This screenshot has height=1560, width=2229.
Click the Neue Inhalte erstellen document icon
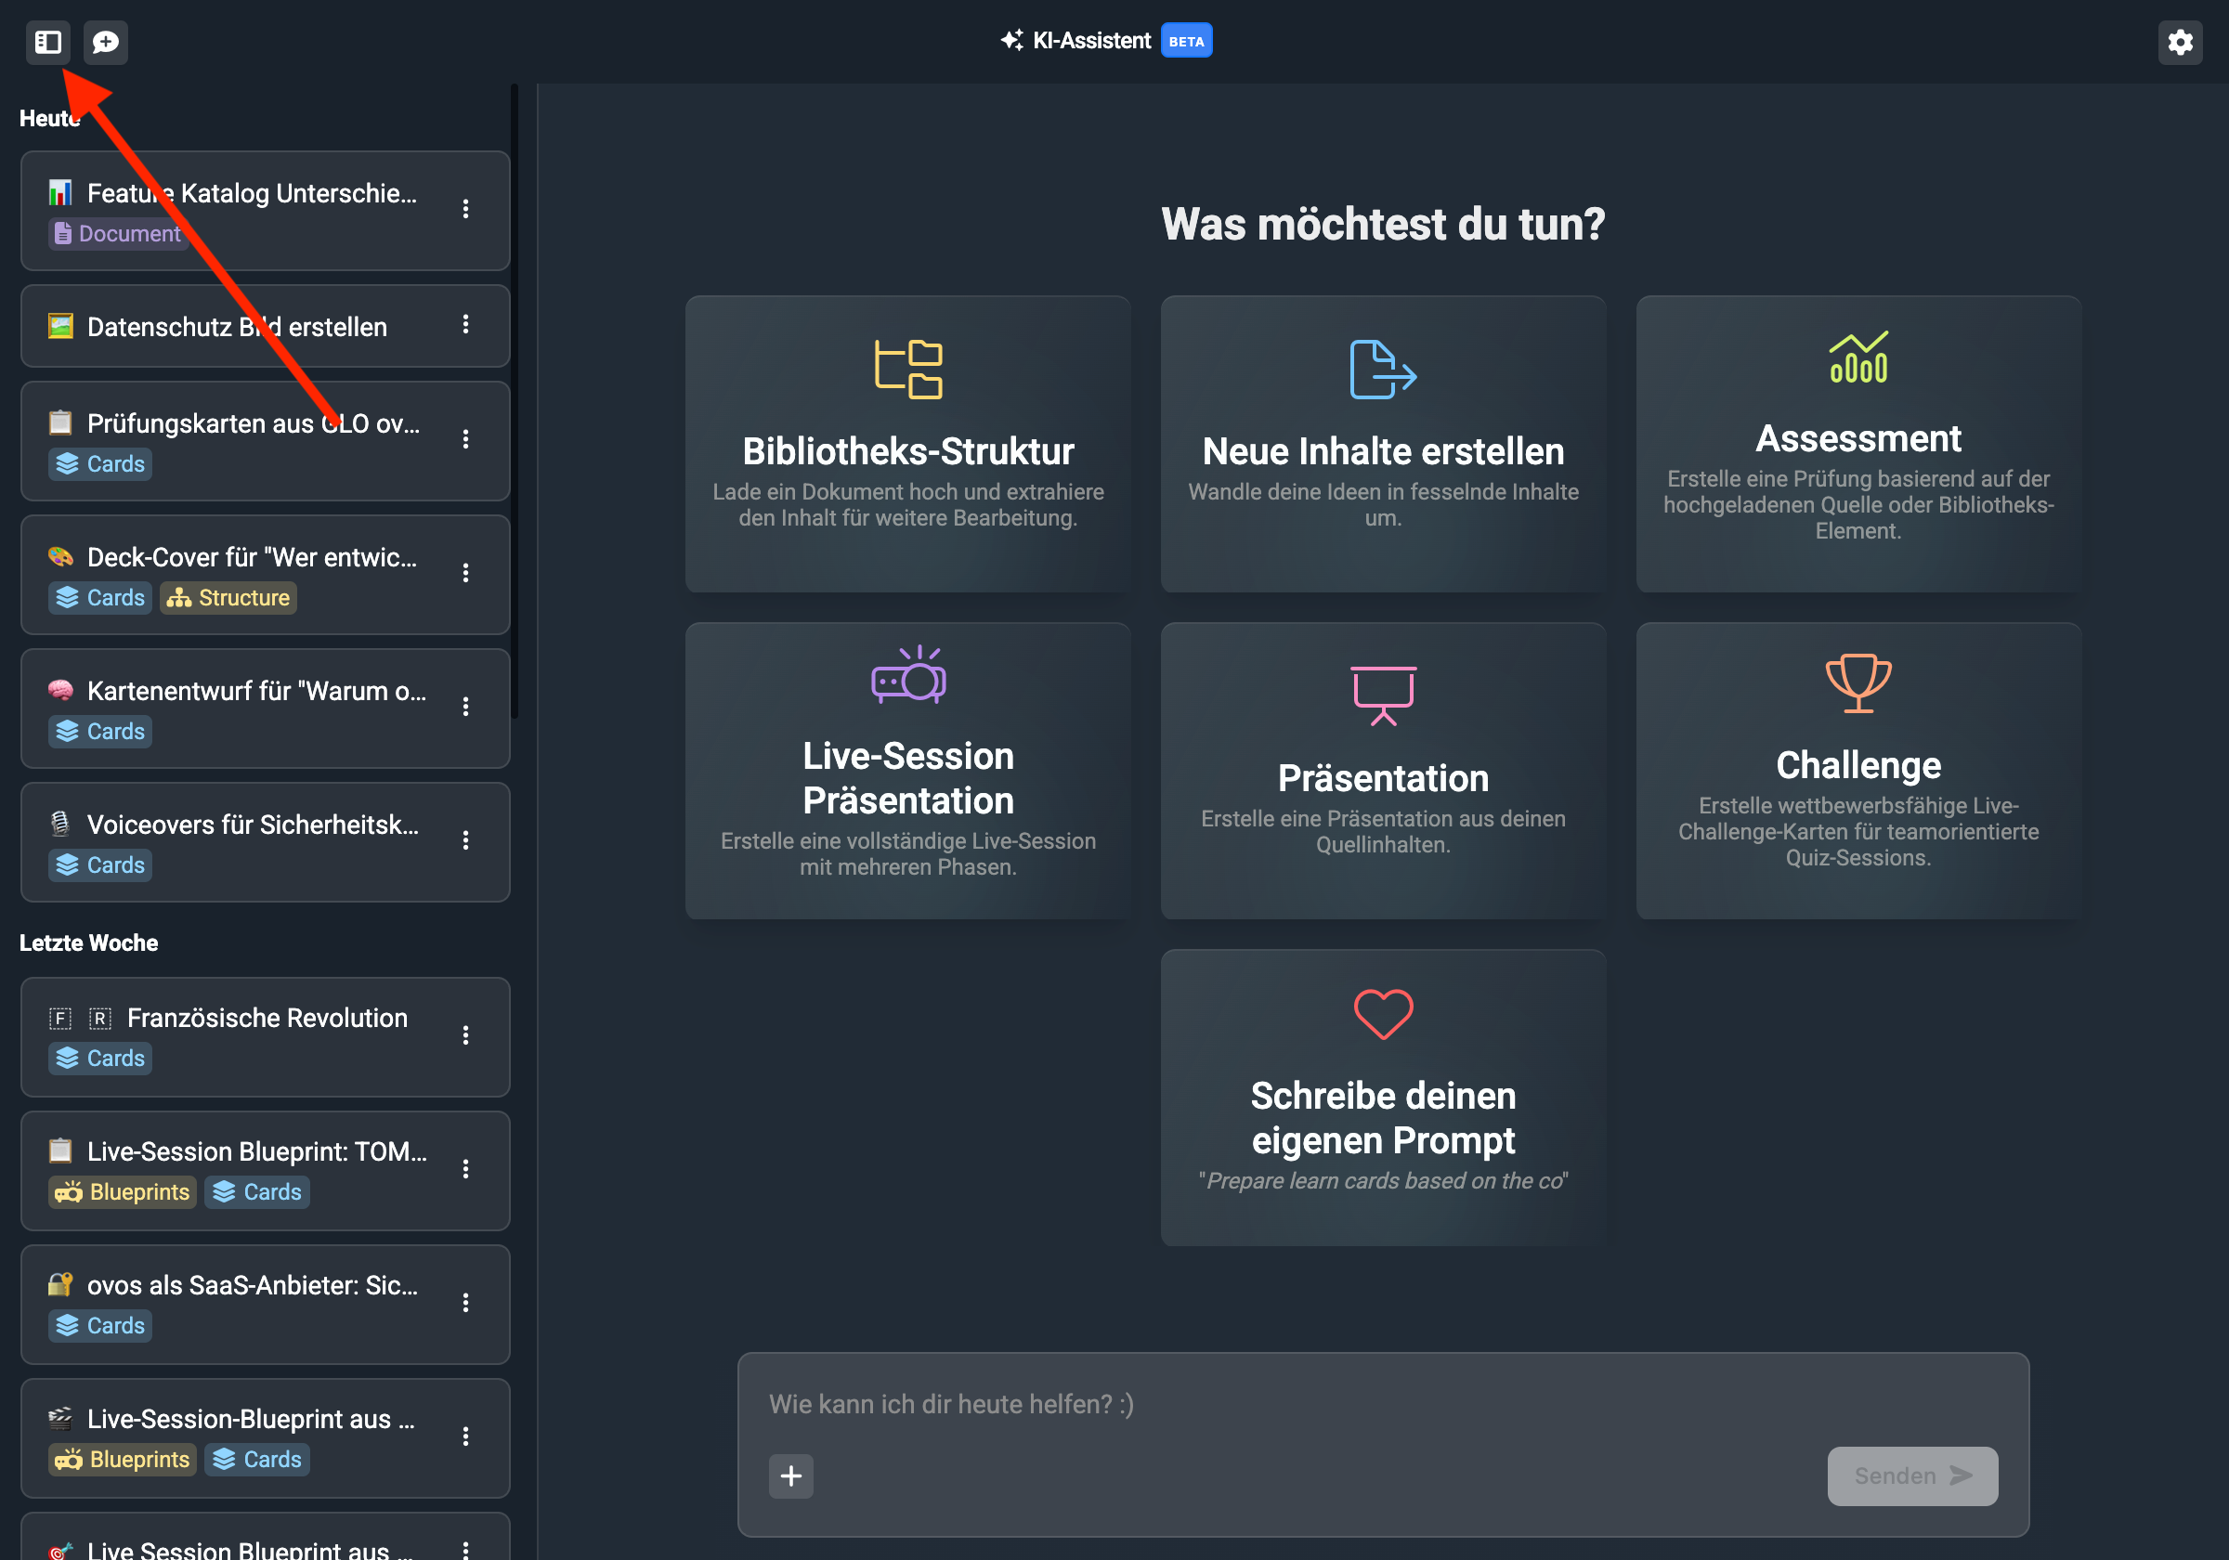1383,369
